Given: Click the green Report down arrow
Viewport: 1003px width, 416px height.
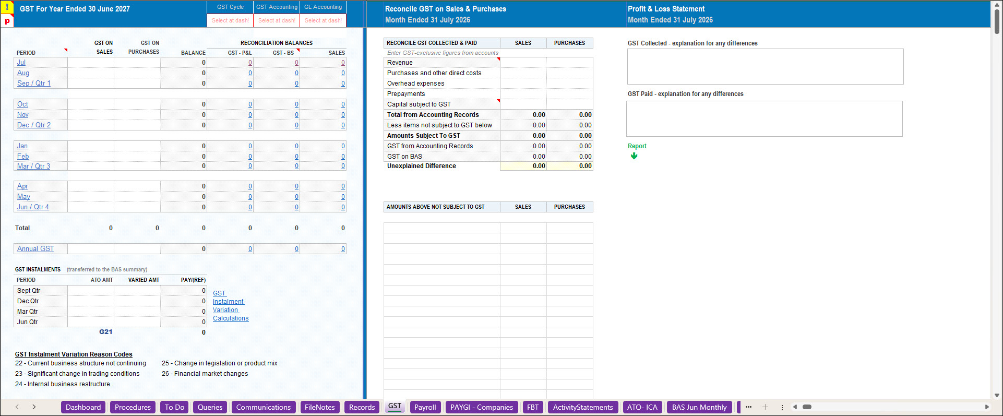Looking at the screenshot, I should pyautogui.click(x=634, y=156).
